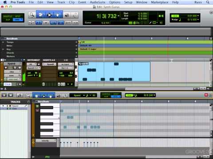Mute the Xpand track
This screenshot has width=213, height=159.
[20, 68]
